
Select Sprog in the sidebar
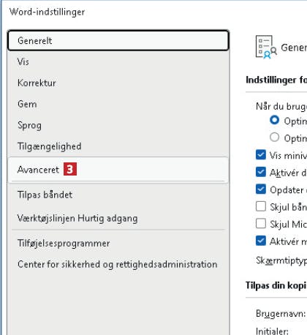click(118, 125)
